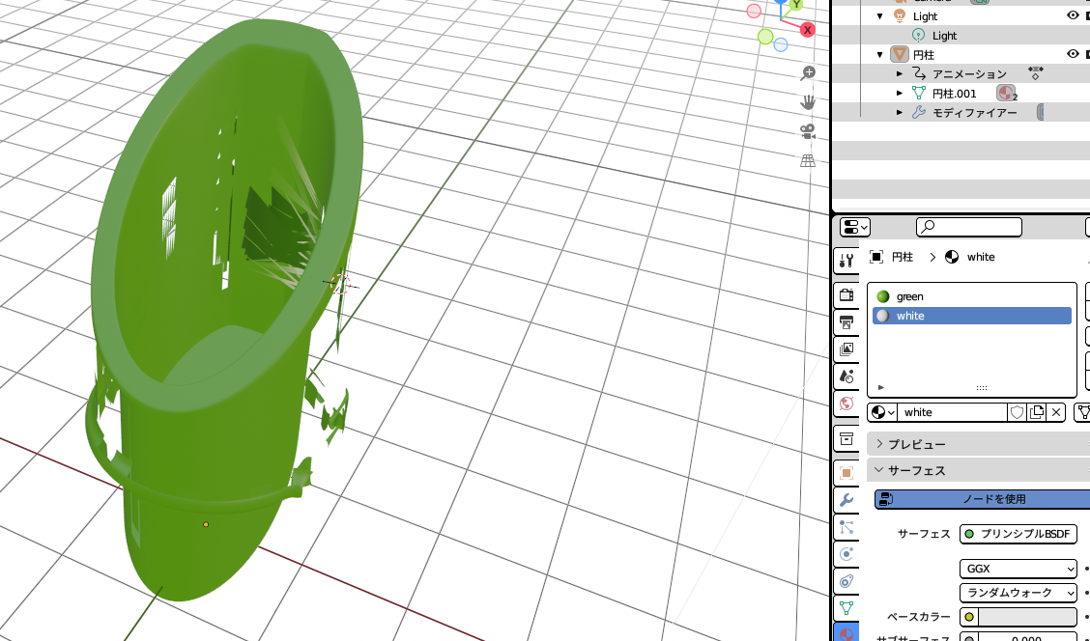Open the Tool properties tab
This screenshot has width=1090, height=641.
click(x=846, y=261)
